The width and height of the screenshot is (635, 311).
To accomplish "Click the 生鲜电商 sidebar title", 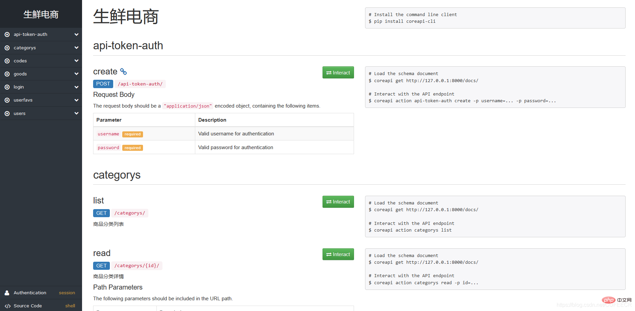I will [x=41, y=14].
